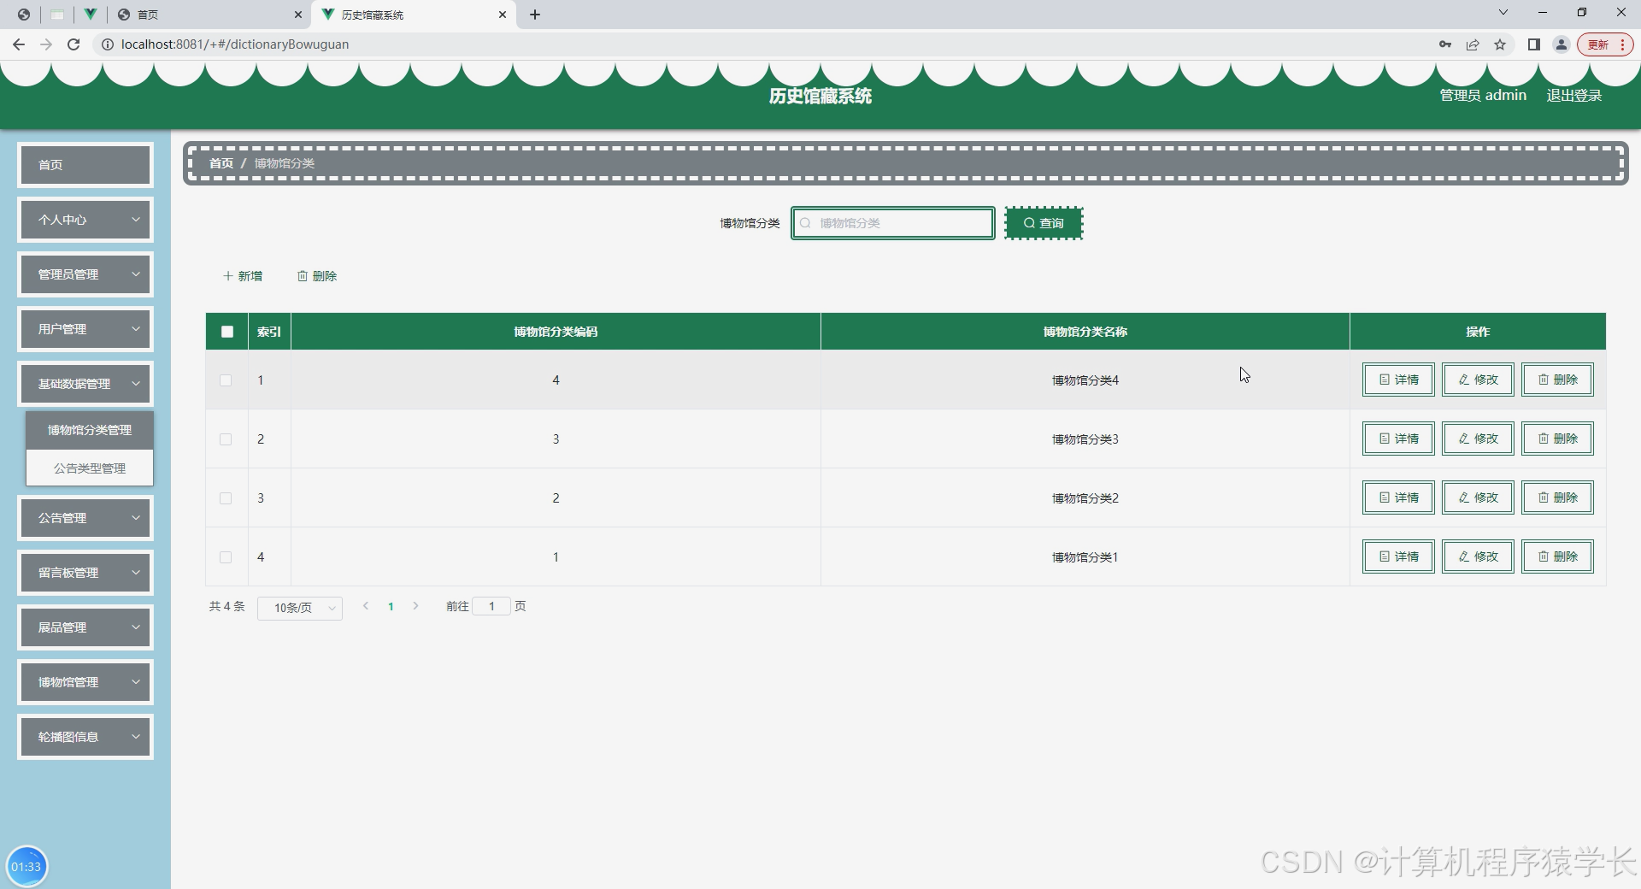Click the 删除 batch delete button above table

click(x=317, y=276)
